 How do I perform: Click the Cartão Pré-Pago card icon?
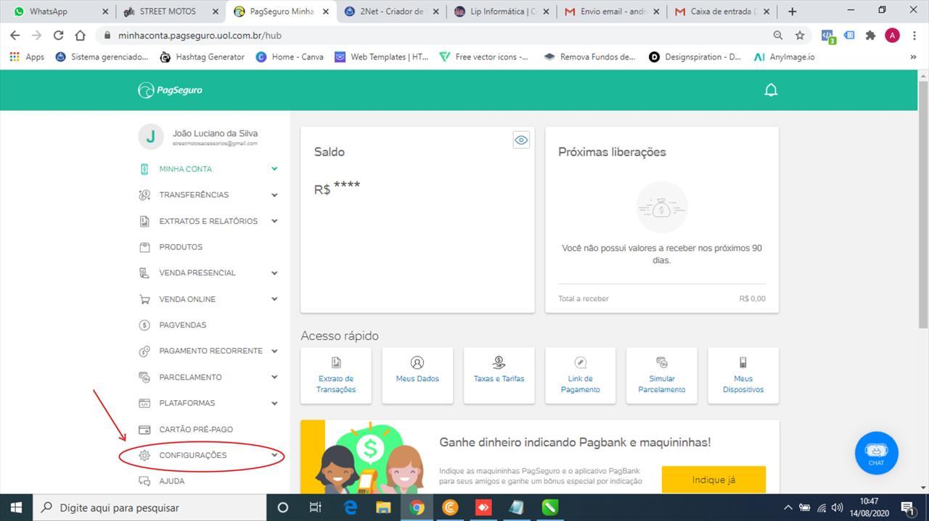[x=144, y=429]
